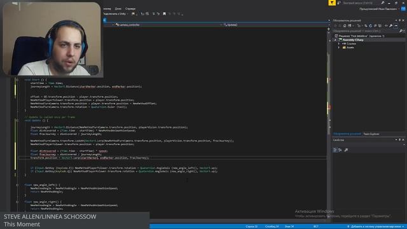Click the Sync with Active Document icon

[x=366, y=25]
